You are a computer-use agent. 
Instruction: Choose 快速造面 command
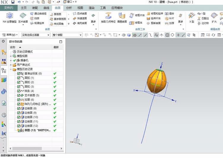[80, 18]
